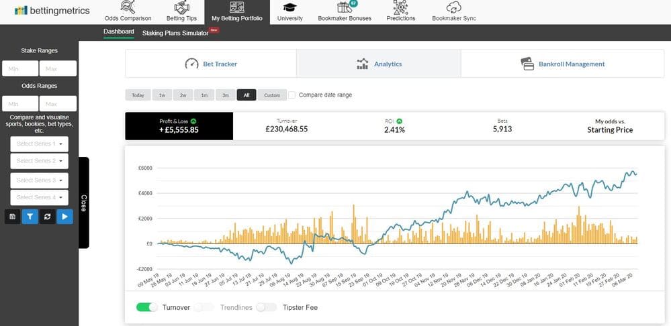
Task: Expand the Select Series 3 dropdown
Action: 40,180
